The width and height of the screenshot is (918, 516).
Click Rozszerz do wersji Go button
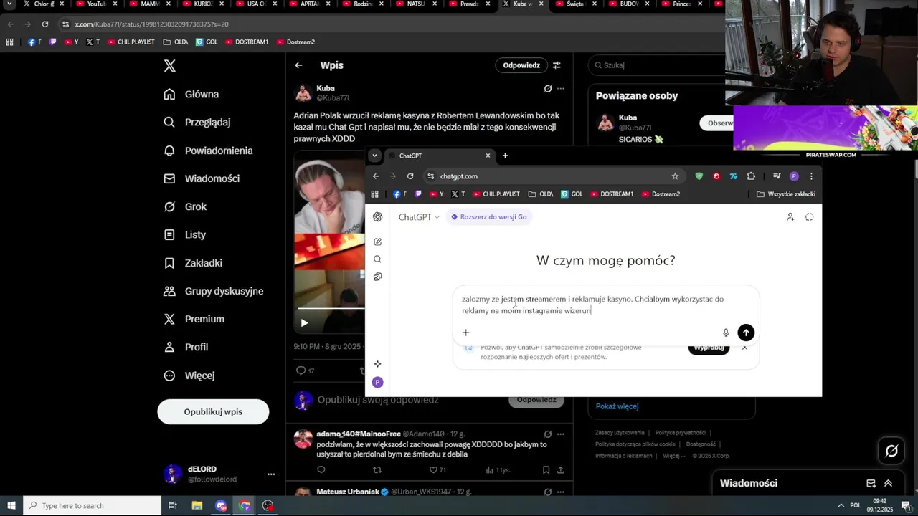[488, 217]
